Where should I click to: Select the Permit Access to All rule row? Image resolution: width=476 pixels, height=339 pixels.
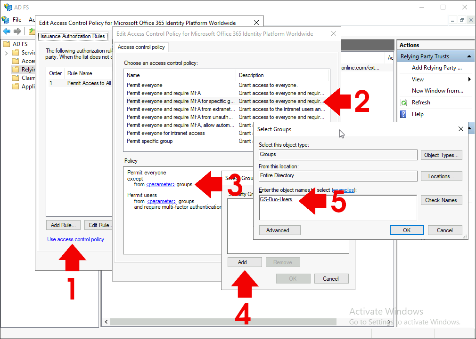pos(80,83)
